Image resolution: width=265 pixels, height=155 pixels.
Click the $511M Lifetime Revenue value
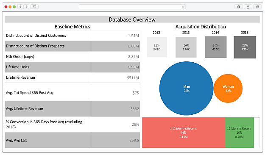coord(133,78)
